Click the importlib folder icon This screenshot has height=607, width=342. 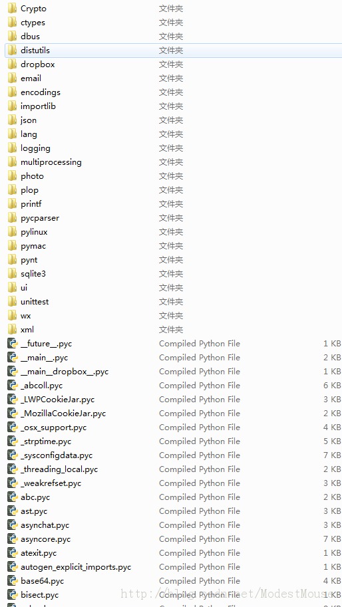pos(12,106)
